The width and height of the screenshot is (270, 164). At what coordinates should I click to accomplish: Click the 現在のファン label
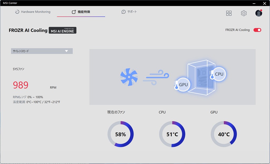(x=116, y=112)
